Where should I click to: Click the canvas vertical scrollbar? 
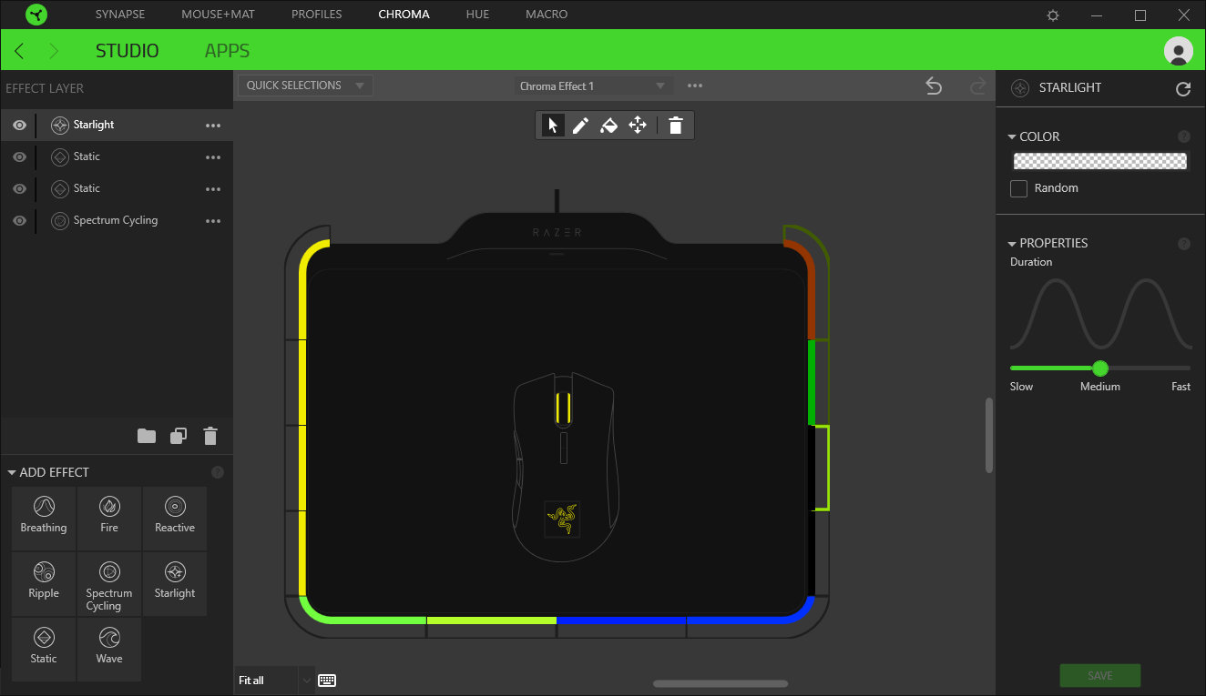989,435
